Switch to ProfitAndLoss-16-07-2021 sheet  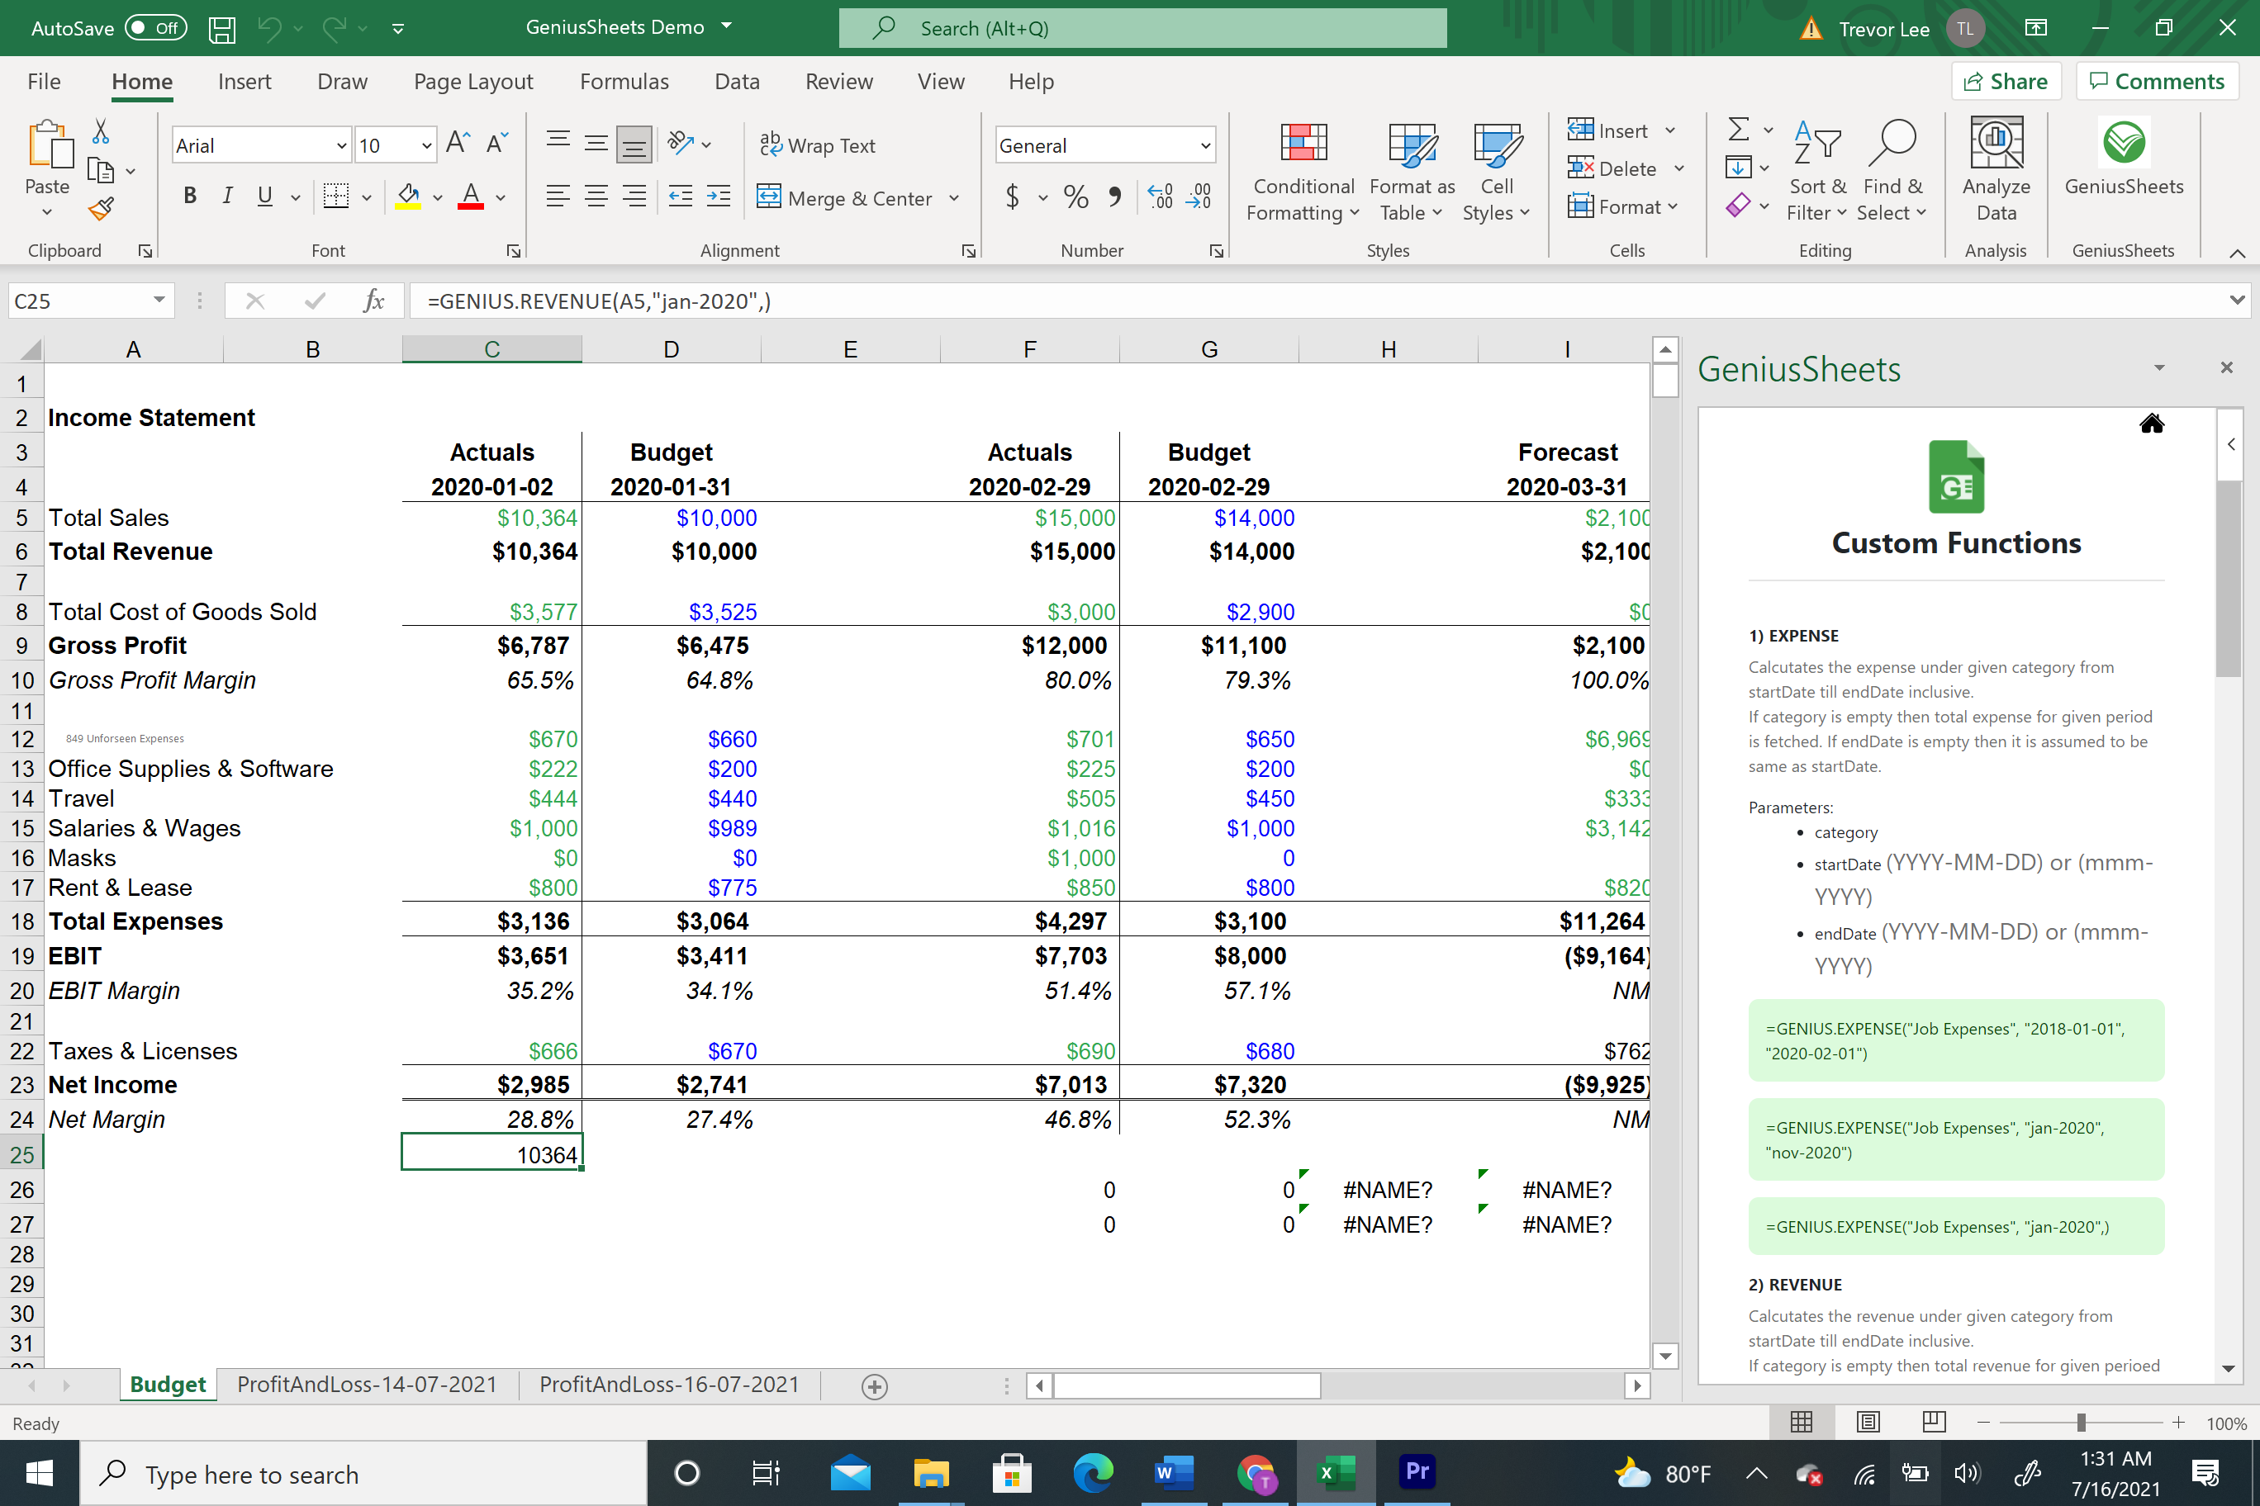point(669,1384)
